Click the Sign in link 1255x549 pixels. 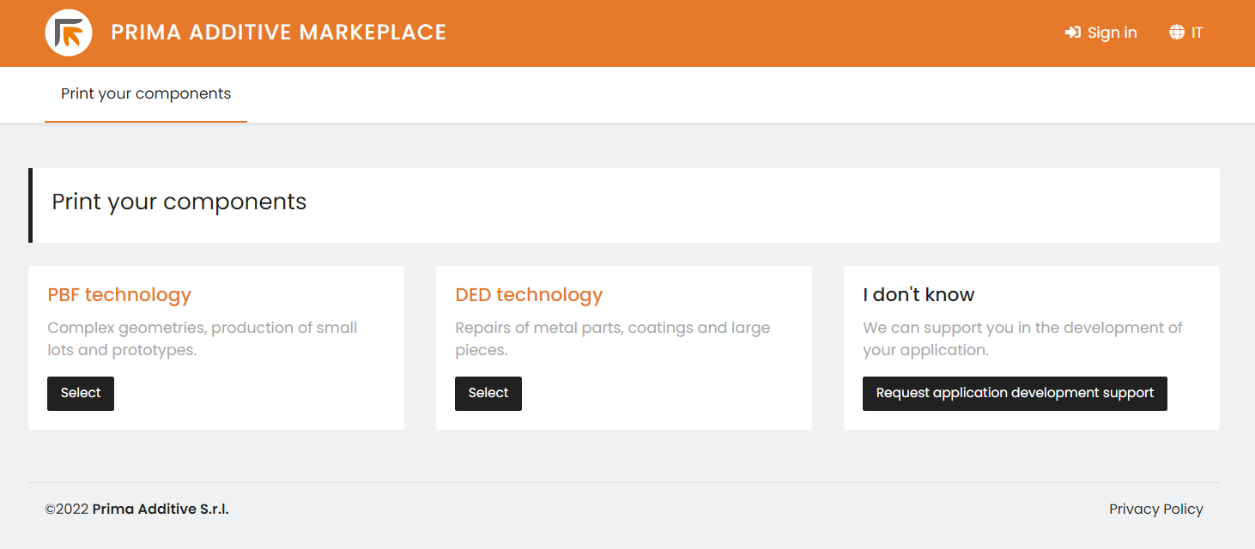click(1112, 32)
